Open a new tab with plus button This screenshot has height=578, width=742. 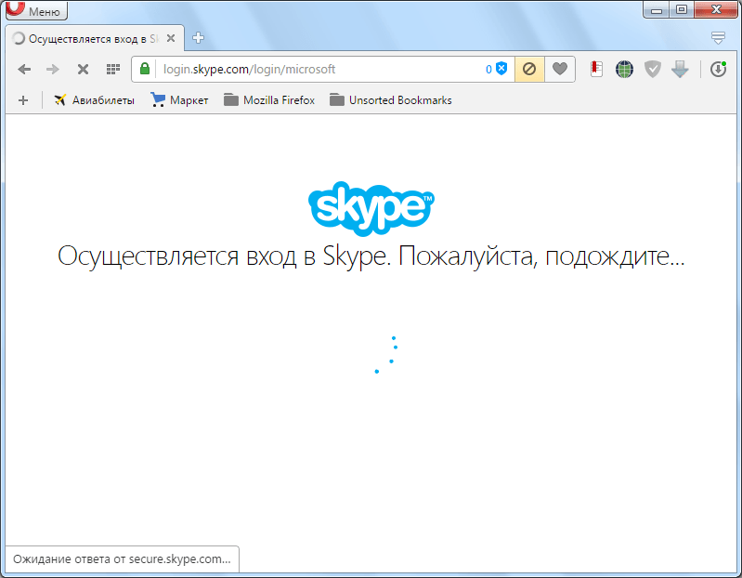click(199, 38)
